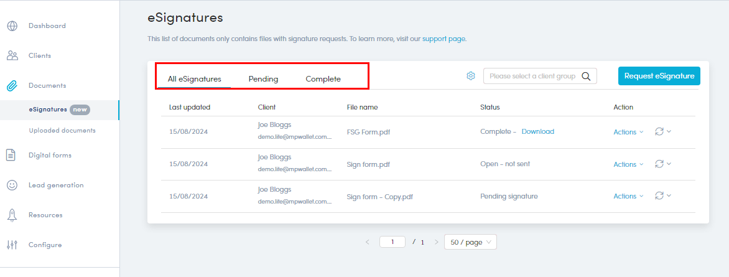Viewport: 729px width, 277px height.
Task: Open Uploaded documents in the sidebar
Action: (62, 131)
